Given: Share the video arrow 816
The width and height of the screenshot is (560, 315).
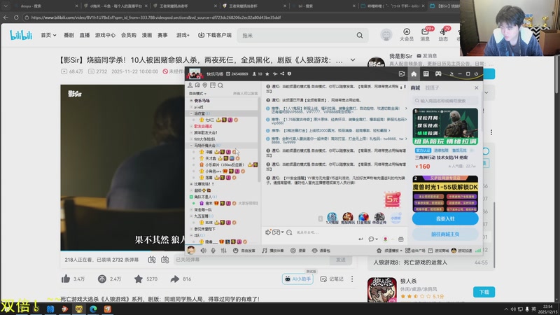Looking at the screenshot, I should [181, 279].
